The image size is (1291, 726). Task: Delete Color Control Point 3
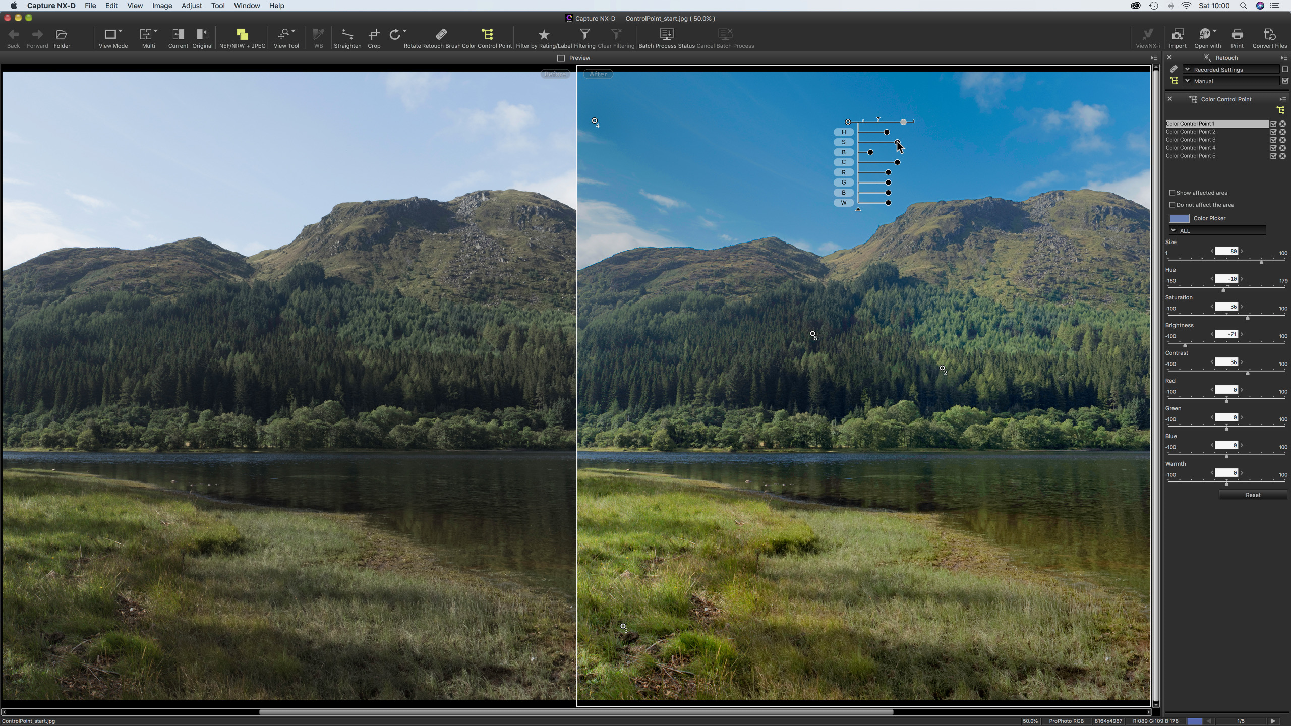pyautogui.click(x=1282, y=140)
